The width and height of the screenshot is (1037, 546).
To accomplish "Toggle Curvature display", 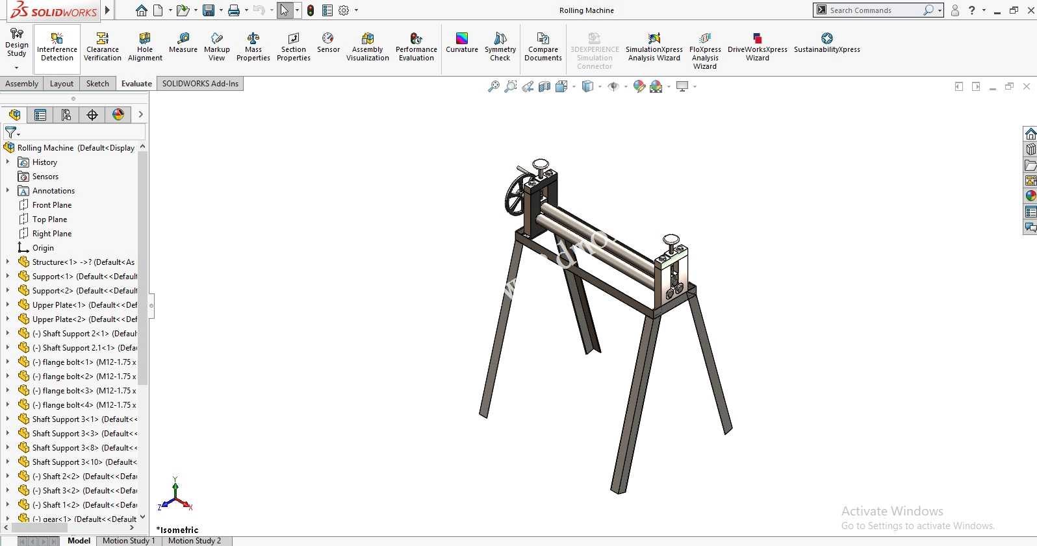I will point(462,42).
